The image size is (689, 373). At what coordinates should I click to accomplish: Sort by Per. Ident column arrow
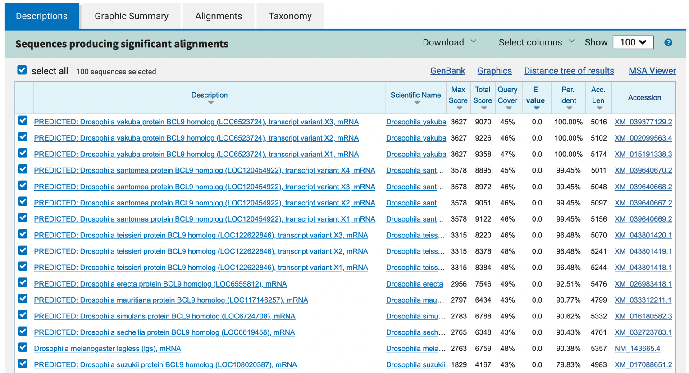569,109
